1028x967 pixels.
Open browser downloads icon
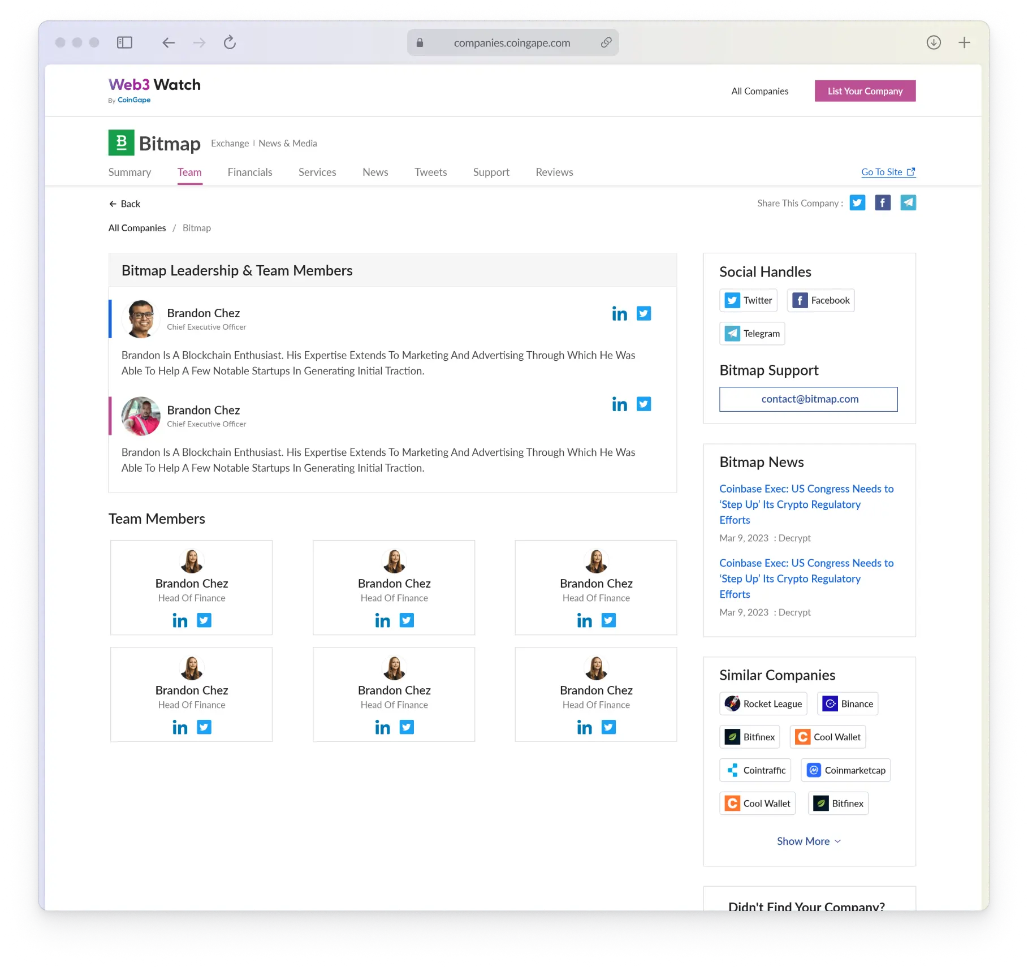coord(934,42)
